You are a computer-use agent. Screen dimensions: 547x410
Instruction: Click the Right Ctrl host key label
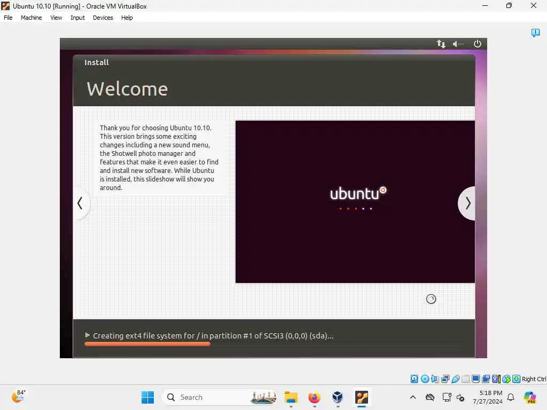coord(534,379)
